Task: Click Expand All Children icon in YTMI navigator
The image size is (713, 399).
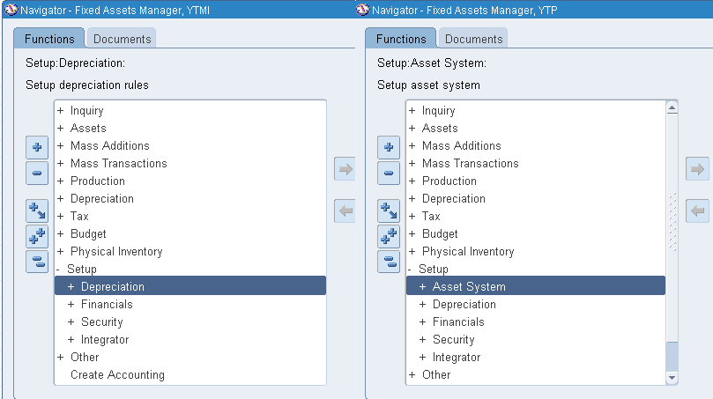Action: (37, 211)
